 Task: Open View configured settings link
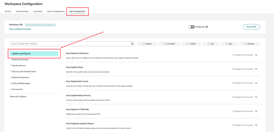tap(20, 29)
